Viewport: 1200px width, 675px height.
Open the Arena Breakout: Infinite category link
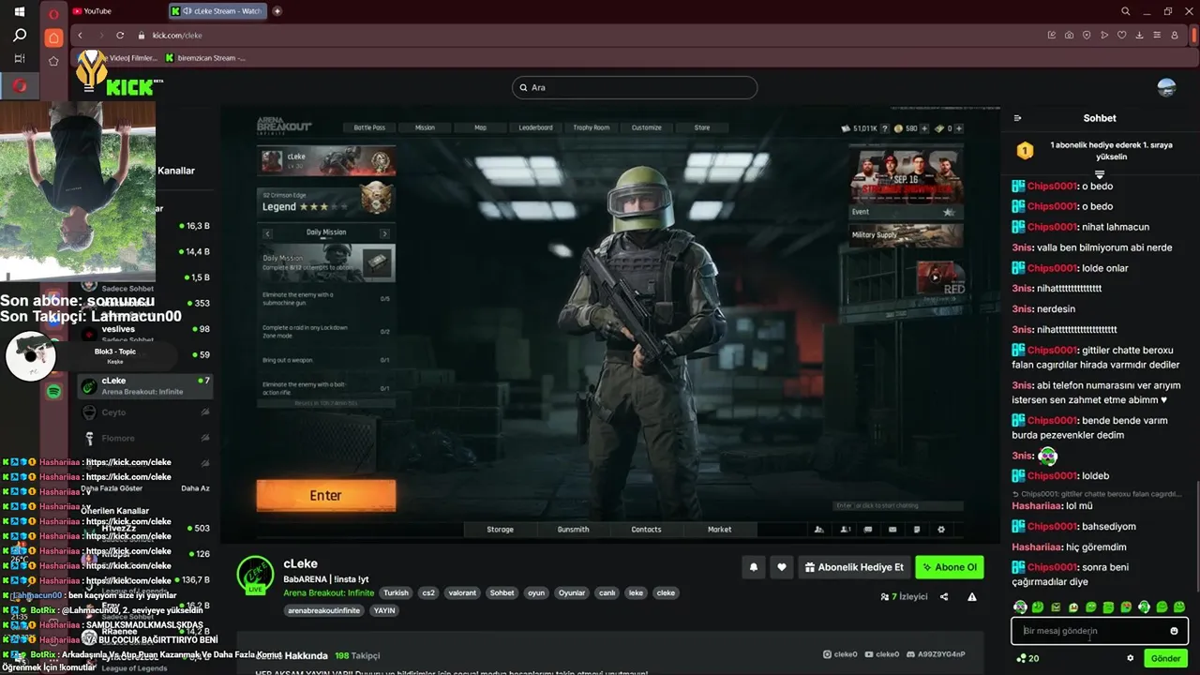(x=329, y=592)
